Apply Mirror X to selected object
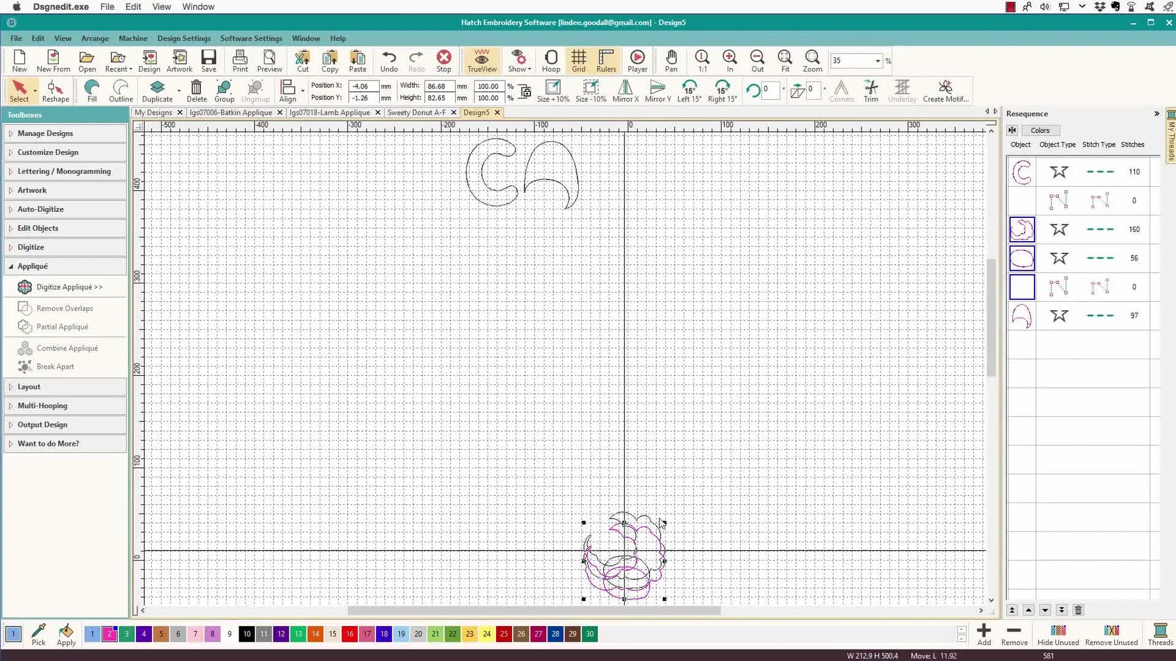 [624, 90]
